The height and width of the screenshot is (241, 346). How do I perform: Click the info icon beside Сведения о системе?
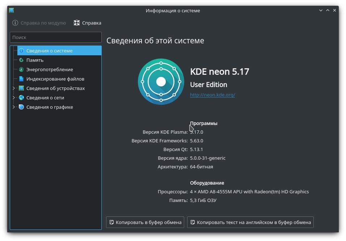click(21, 51)
